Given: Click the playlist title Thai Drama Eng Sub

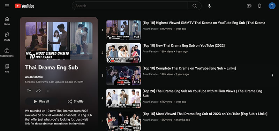Looking at the screenshot, I should point(52,68).
